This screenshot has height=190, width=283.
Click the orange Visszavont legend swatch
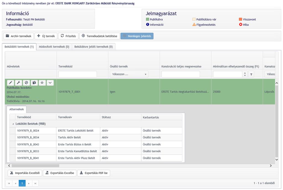240,19
